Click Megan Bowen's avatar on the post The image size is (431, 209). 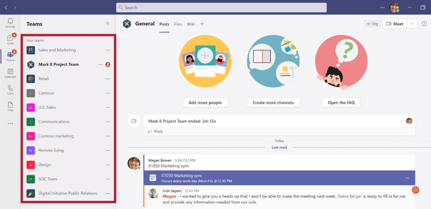134,163
